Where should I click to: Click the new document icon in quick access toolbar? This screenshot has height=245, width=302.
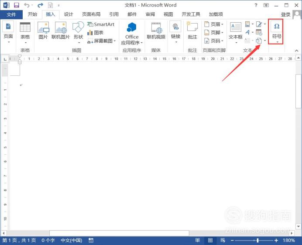[51, 5]
